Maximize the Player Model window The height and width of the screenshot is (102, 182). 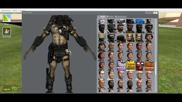[x=151, y=13]
